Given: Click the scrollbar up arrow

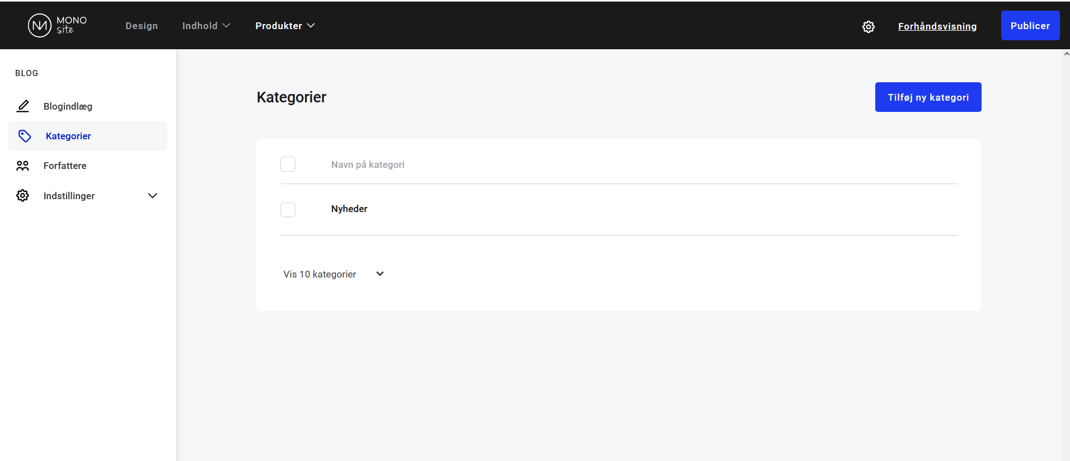Looking at the screenshot, I should 1066,54.
